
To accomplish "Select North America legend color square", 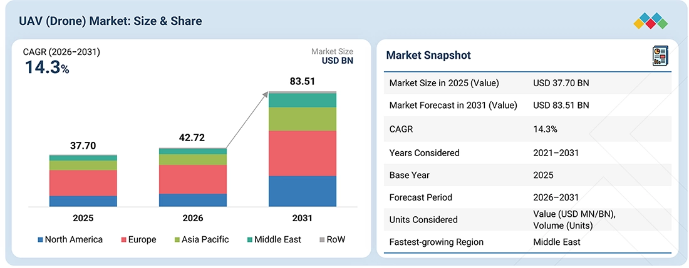I will [x=41, y=240].
